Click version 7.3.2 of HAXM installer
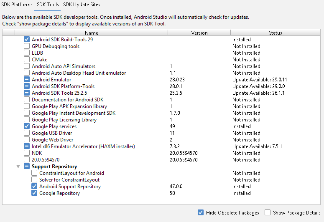This screenshot has width=324, height=222. tap(175, 146)
